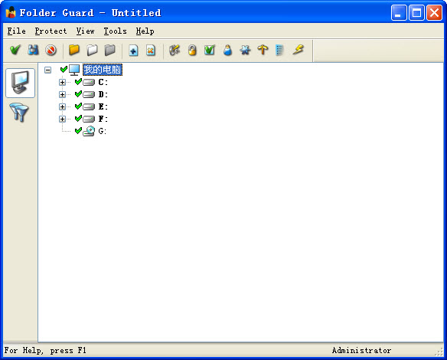Click the blue gear settings toolbar icon
447x360 pixels.
click(245, 51)
